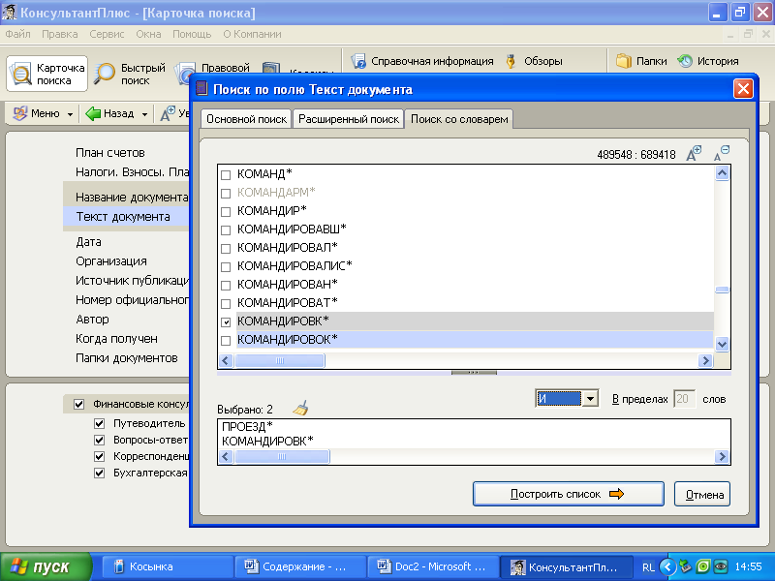Select the Организация search field
775x581 pixels.
(x=111, y=261)
